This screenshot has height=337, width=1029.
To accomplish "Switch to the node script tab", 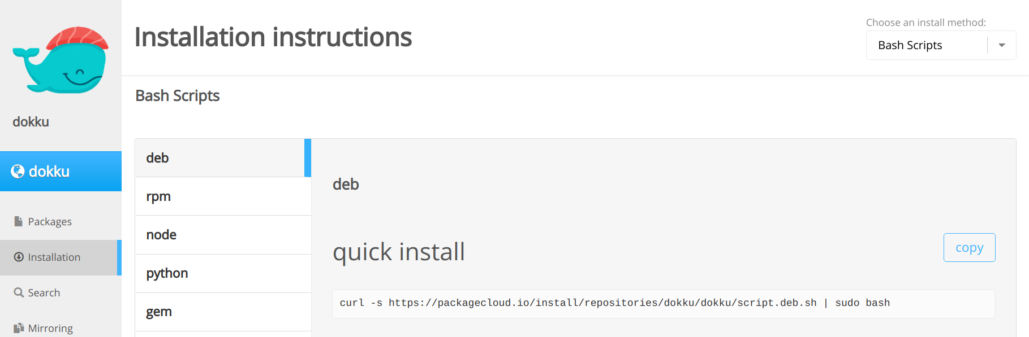I will 223,235.
